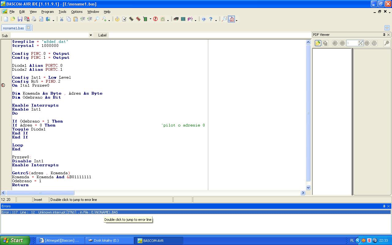
Task: Click the PDF Viewer search key icon
Action: point(387,43)
